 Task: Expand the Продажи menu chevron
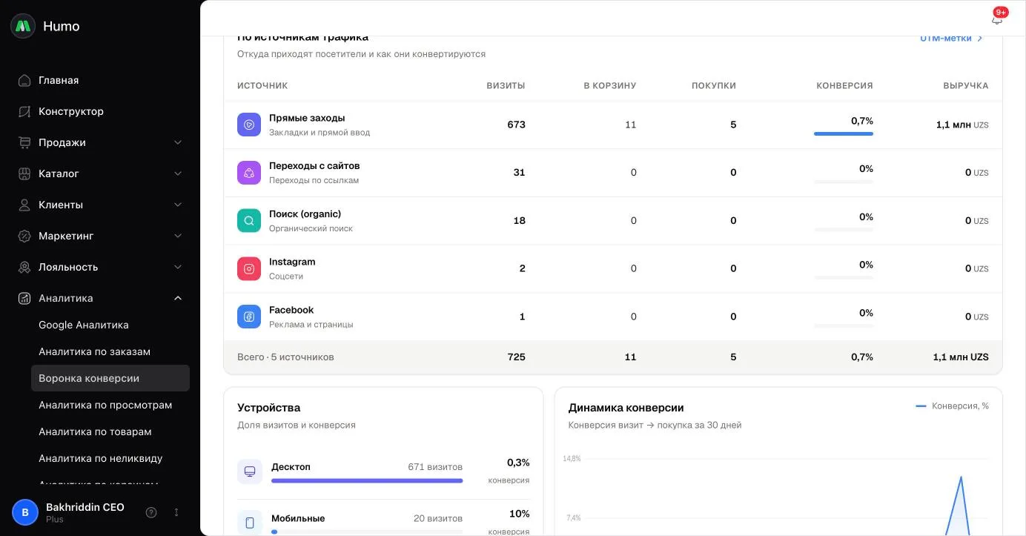(x=178, y=142)
